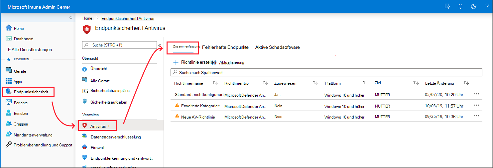Click the red shield Antivirus page icon
Screen dimensions: 493x168
(x=86, y=29)
